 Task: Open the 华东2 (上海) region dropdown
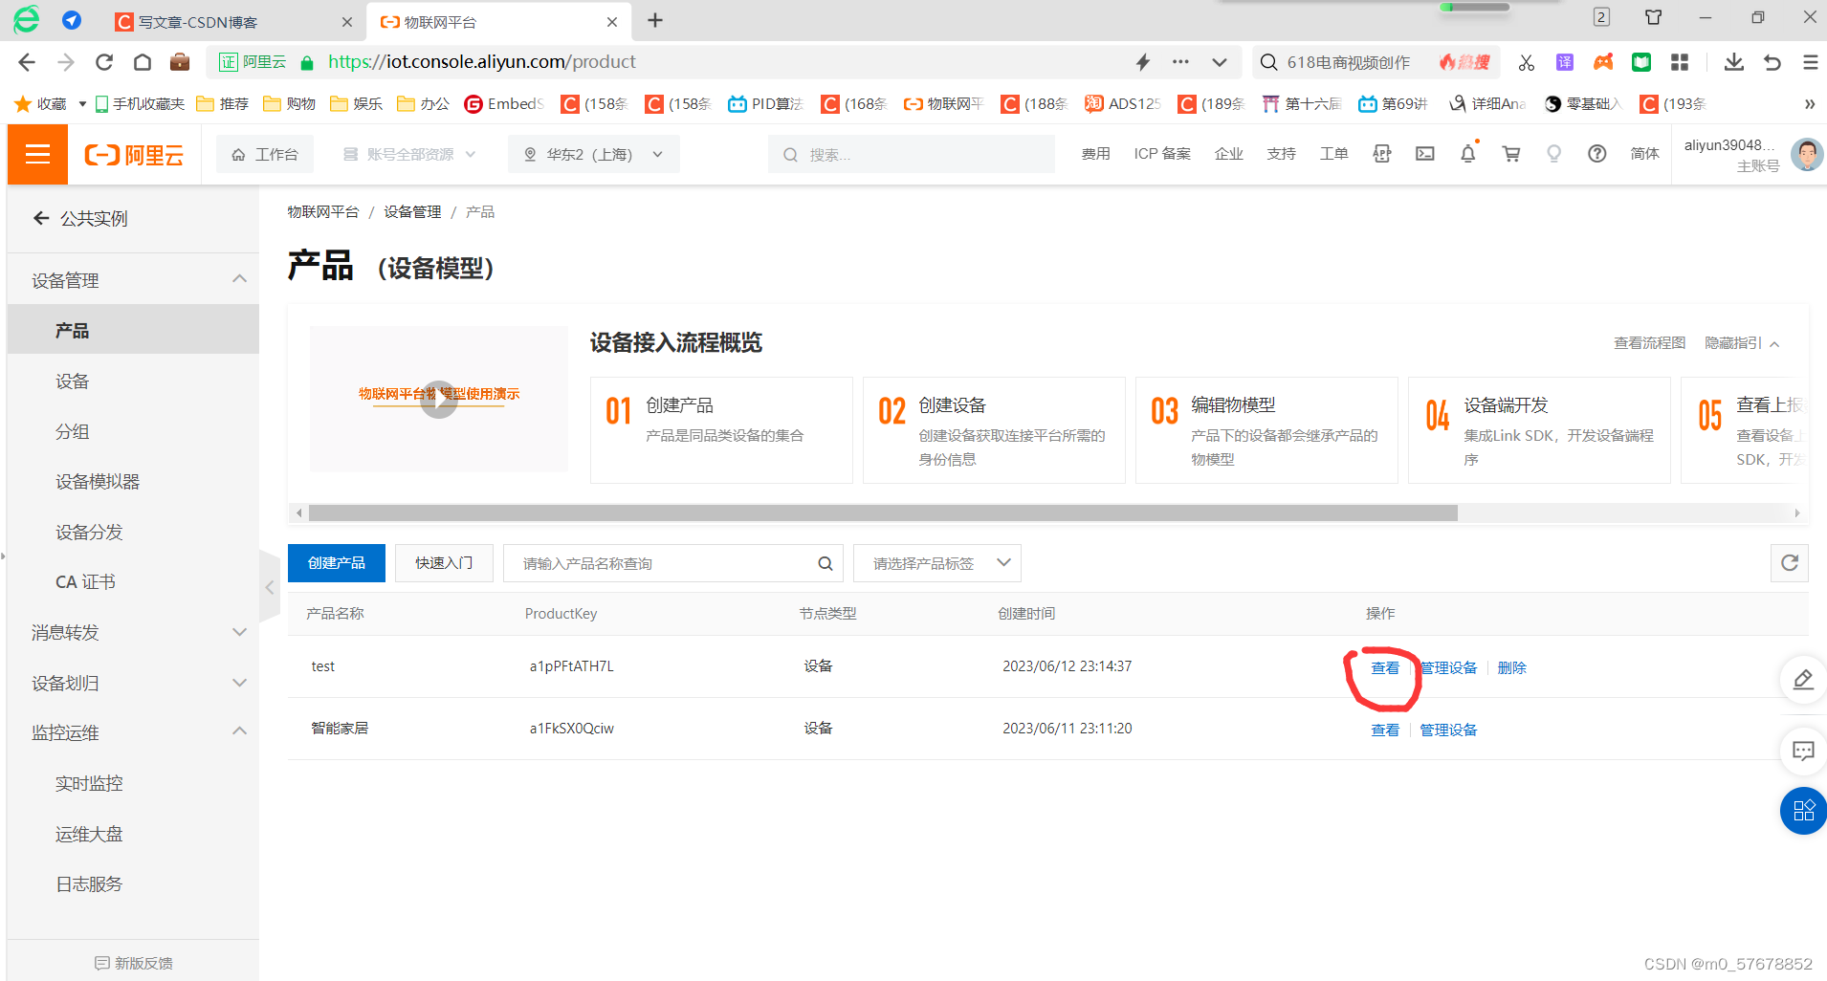click(594, 154)
